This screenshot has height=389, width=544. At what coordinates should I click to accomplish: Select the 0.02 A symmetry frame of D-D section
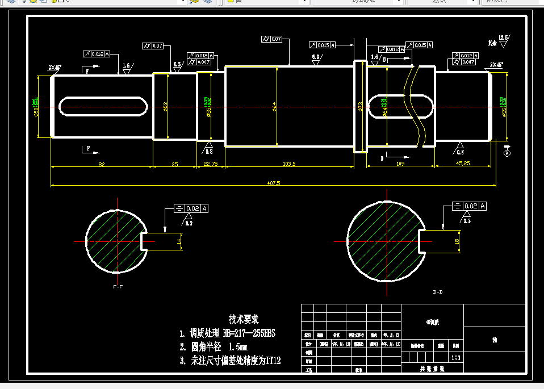coord(469,206)
